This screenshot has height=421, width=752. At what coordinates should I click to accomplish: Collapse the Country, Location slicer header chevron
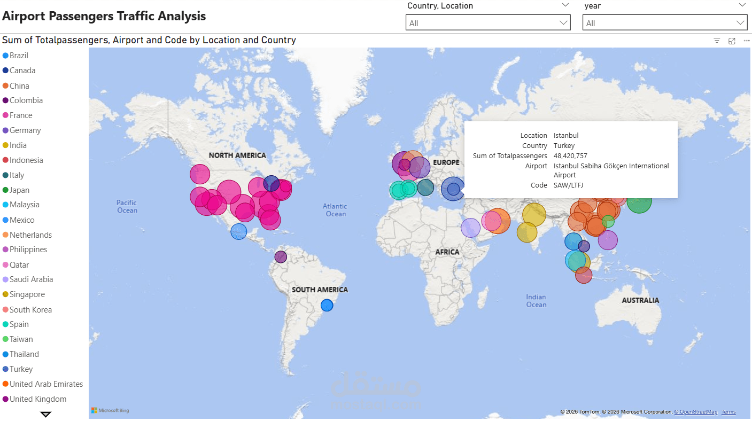tap(565, 5)
